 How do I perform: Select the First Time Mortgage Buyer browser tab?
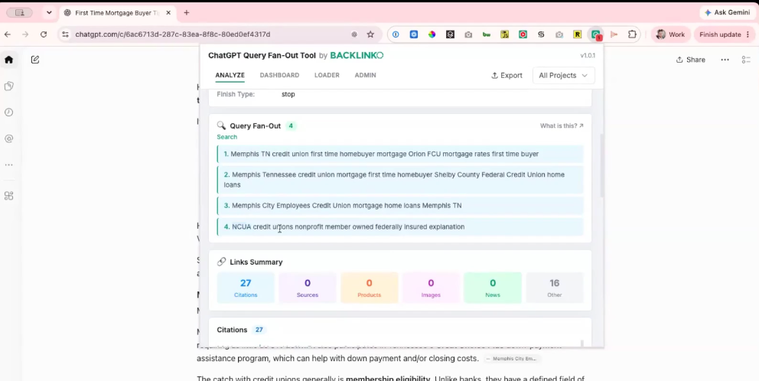click(x=116, y=12)
